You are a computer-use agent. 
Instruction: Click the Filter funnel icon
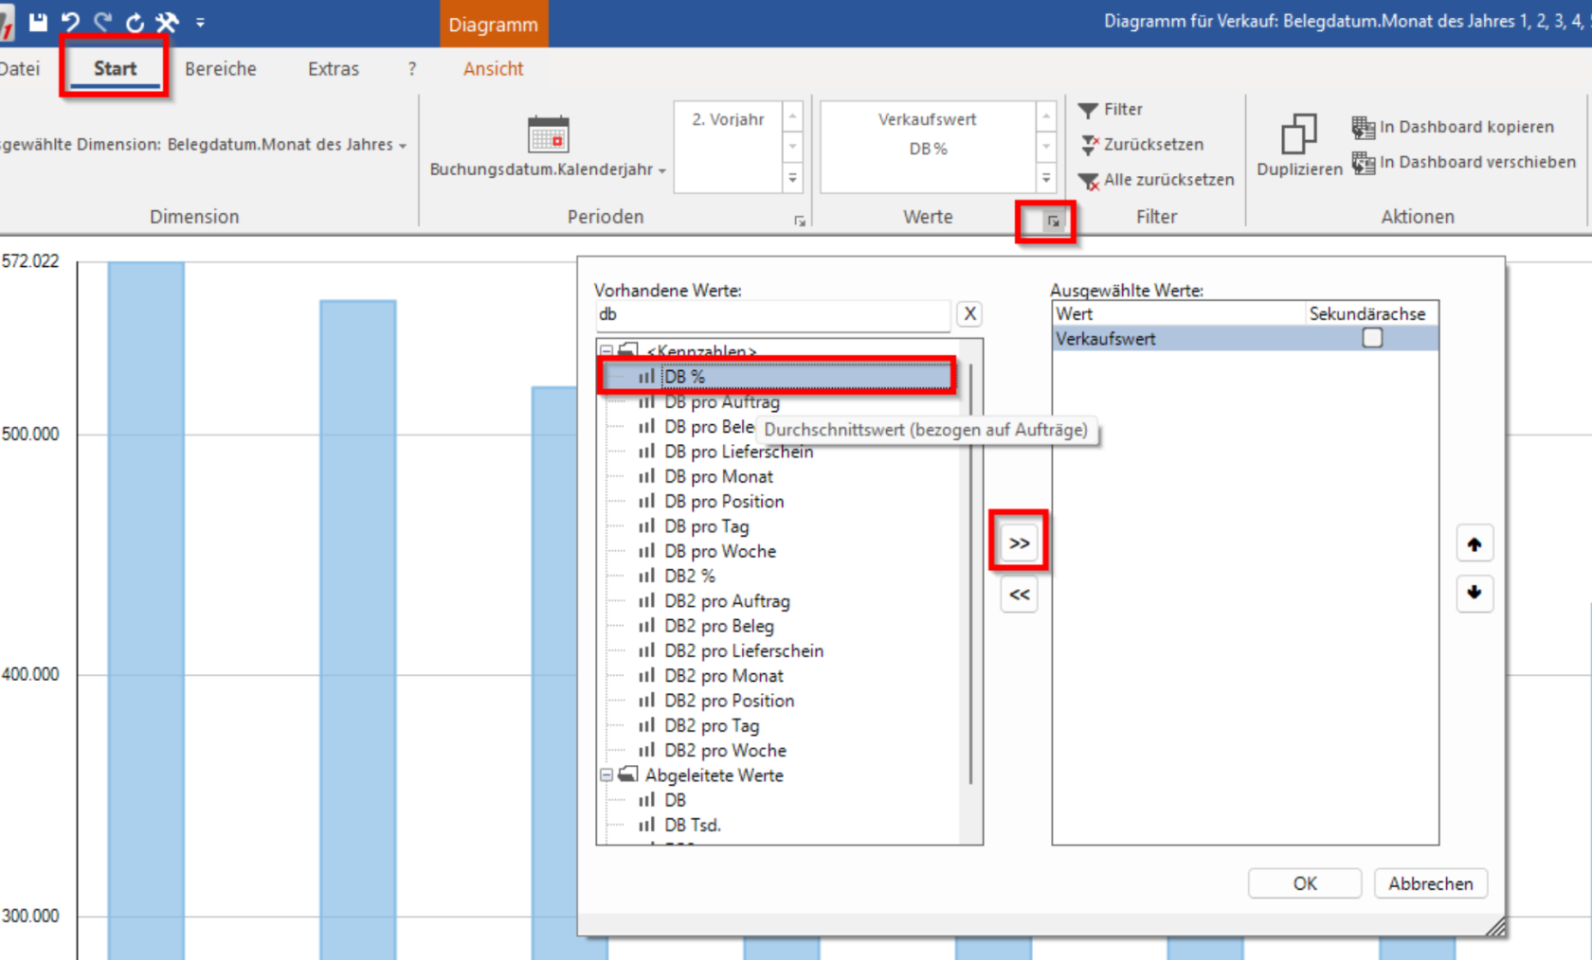[1088, 110]
